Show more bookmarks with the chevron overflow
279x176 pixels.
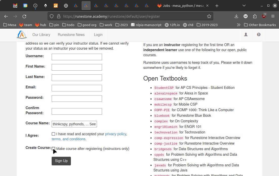tap(238, 25)
